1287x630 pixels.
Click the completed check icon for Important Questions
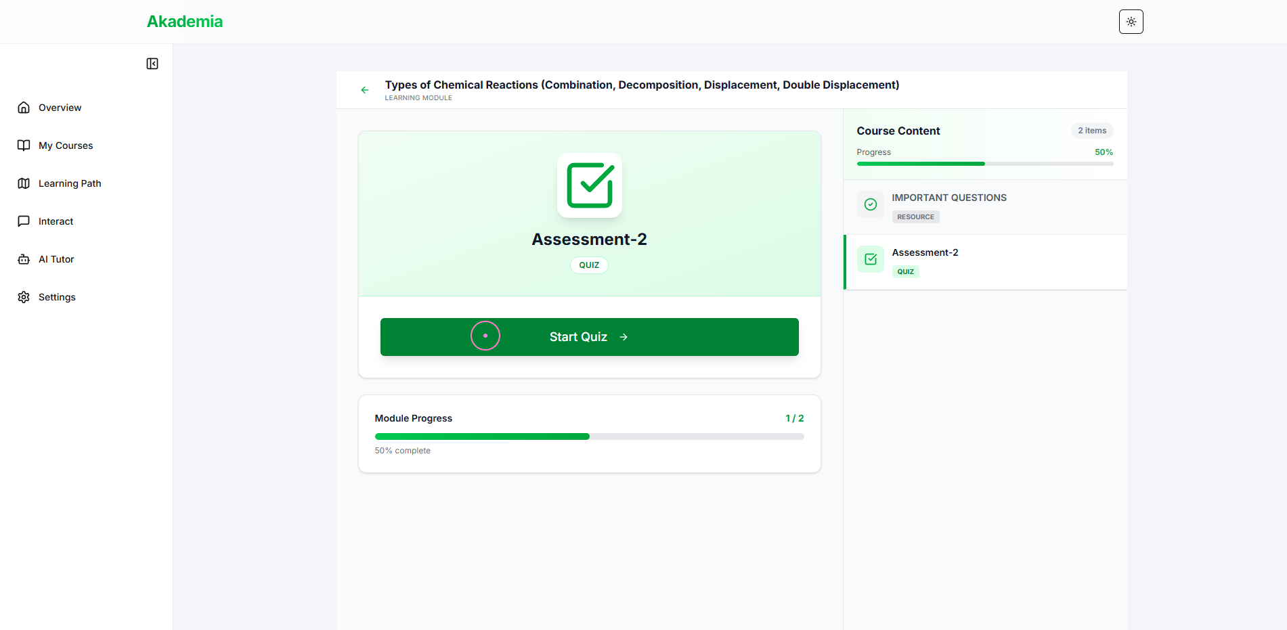click(871, 204)
